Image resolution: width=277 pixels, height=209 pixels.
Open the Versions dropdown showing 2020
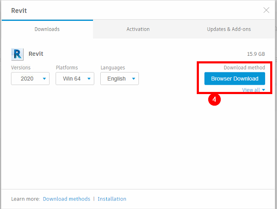[30, 79]
